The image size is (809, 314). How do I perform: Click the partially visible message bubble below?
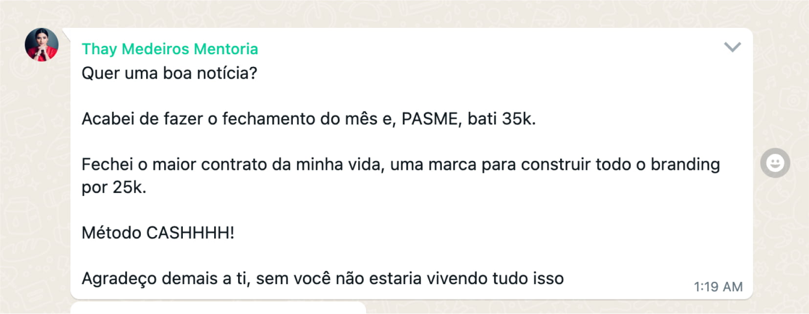[x=218, y=308]
